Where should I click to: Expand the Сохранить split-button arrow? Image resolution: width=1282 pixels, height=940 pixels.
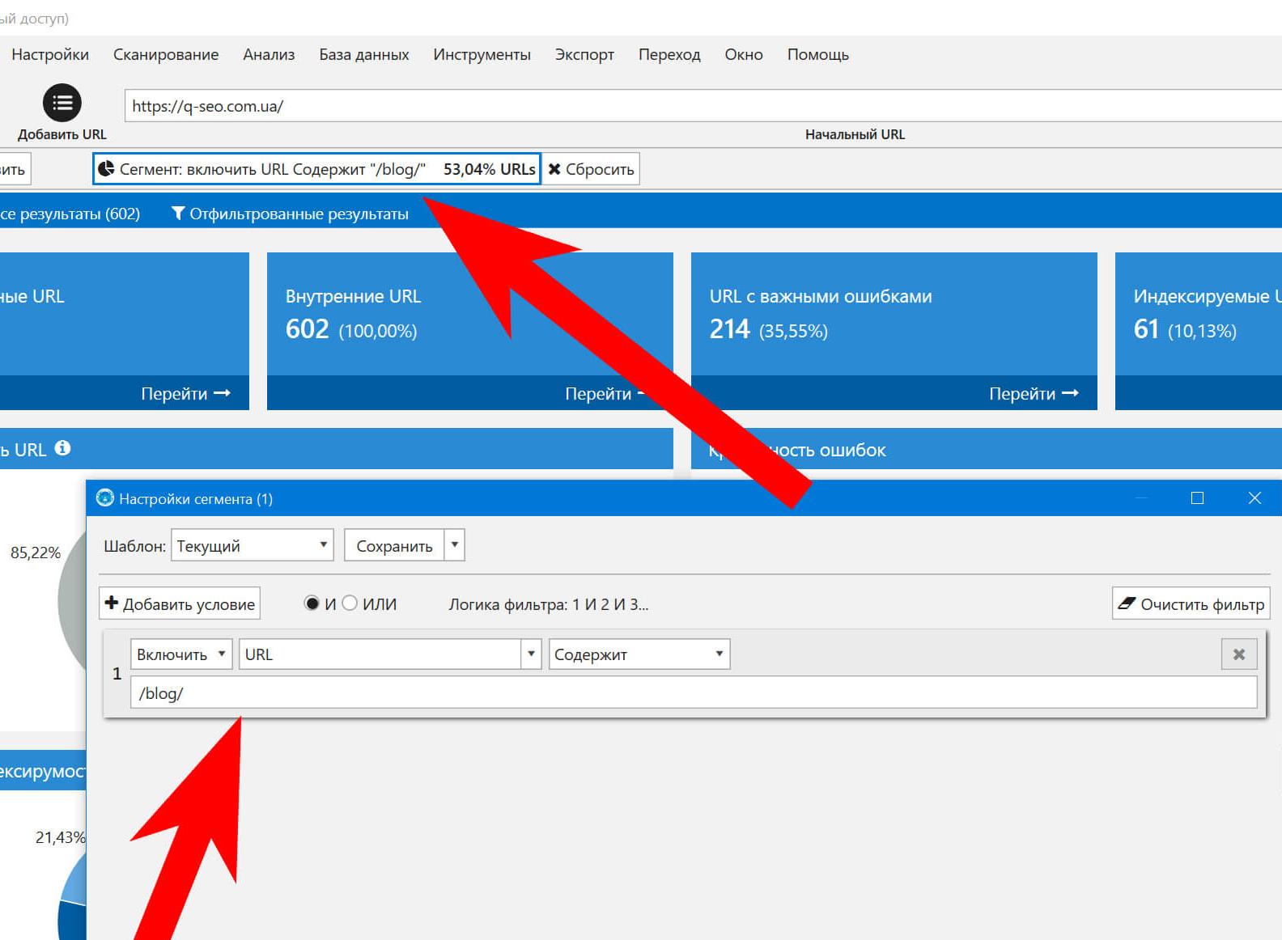(x=455, y=546)
